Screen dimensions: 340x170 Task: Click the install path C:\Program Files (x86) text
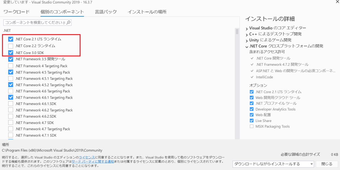pyautogui.click(x=52, y=150)
